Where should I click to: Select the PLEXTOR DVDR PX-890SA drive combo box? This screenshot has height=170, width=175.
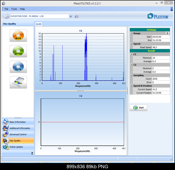pos(41,16)
